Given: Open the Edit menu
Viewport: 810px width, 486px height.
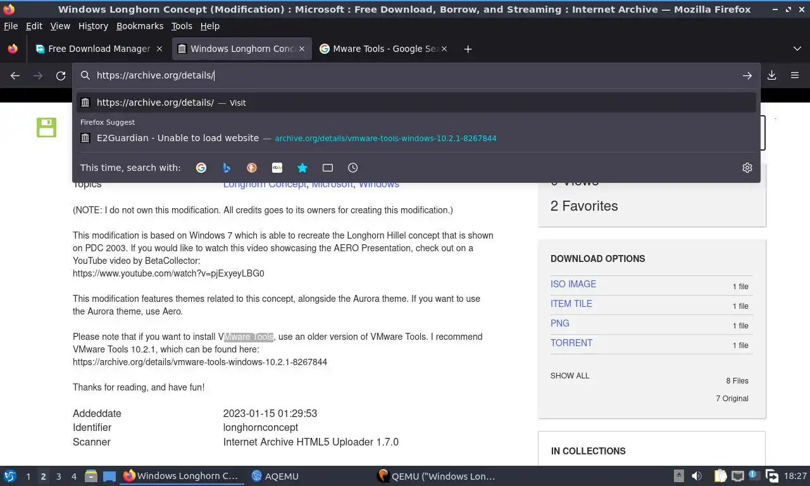Looking at the screenshot, I should pos(34,26).
